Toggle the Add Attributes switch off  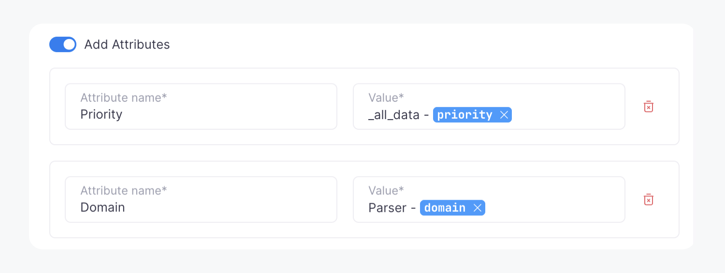tap(63, 44)
